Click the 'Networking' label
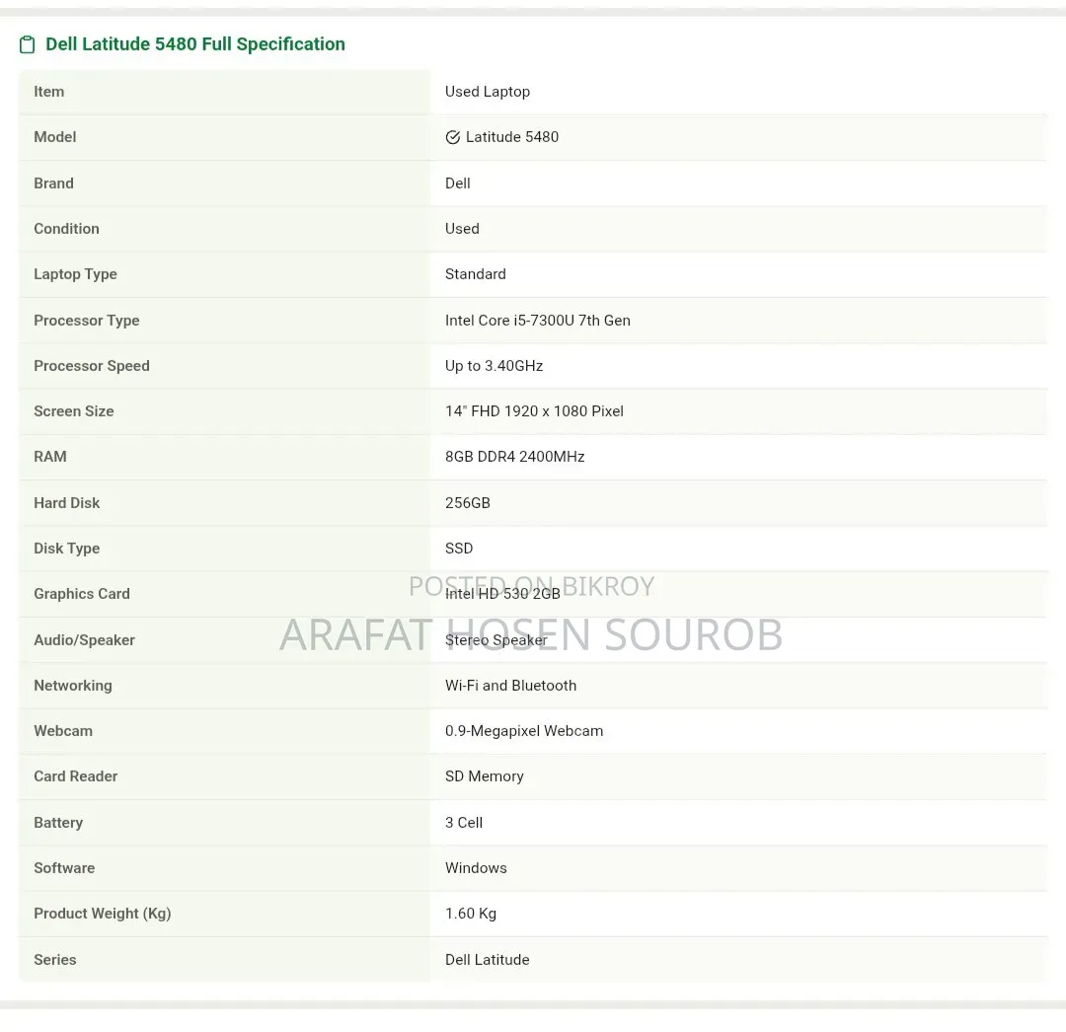The image size is (1066, 1032). 73,686
